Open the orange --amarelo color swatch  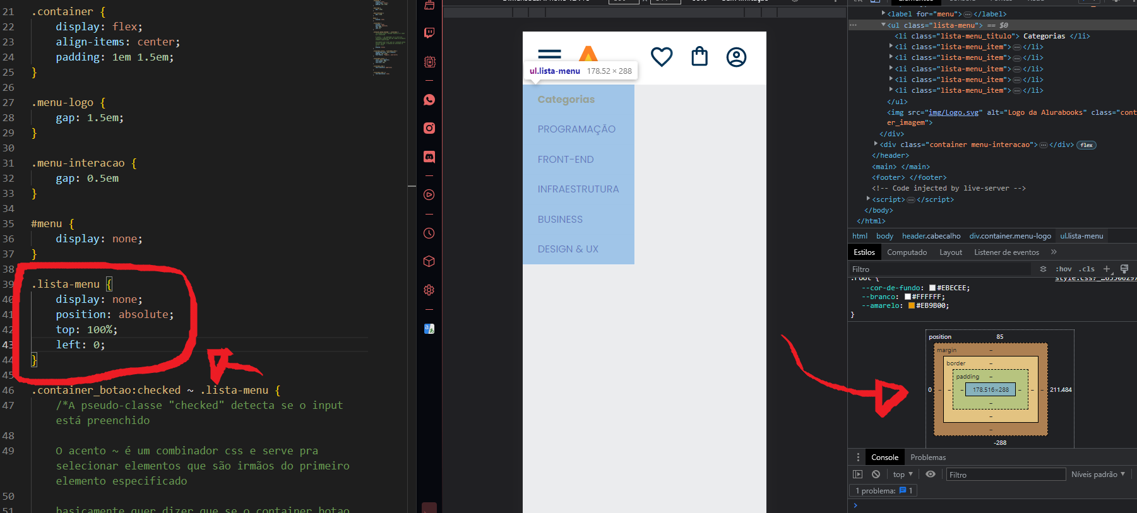coord(911,305)
